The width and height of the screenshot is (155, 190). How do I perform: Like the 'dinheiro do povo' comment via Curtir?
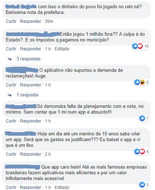point(11,21)
